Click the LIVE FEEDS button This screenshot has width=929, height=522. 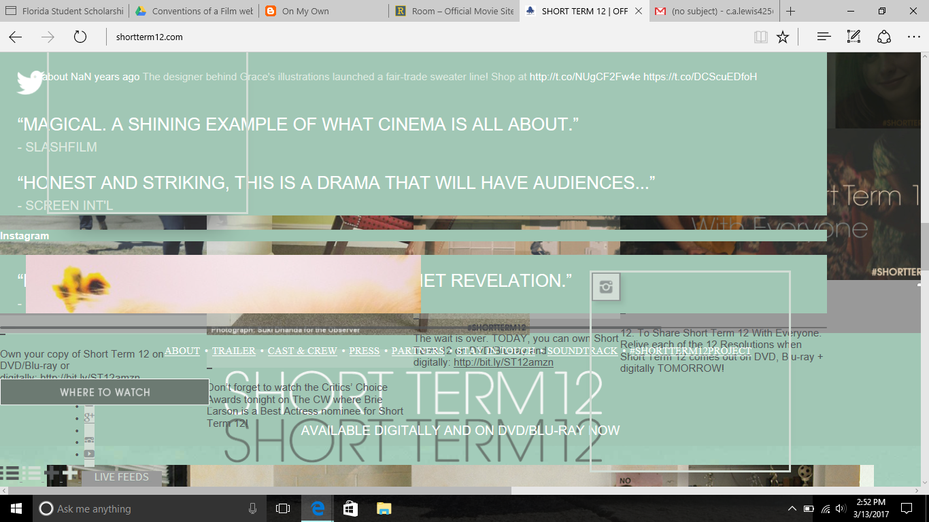coord(121,477)
